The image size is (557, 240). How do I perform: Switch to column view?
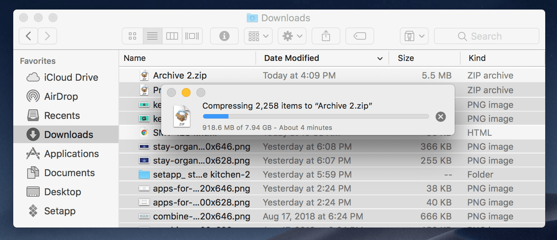[172, 36]
